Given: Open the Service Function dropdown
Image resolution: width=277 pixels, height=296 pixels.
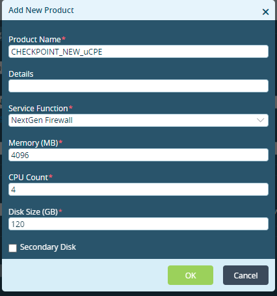Looking at the screenshot, I should click(138, 120).
